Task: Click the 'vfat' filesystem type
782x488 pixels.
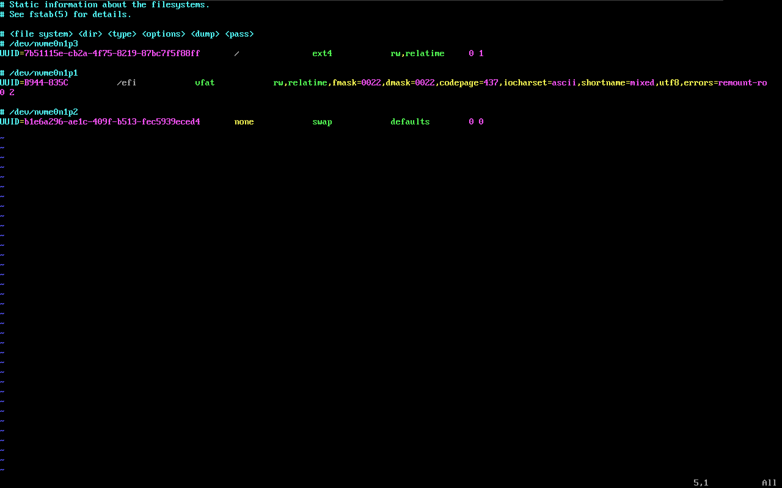Action: pos(205,83)
